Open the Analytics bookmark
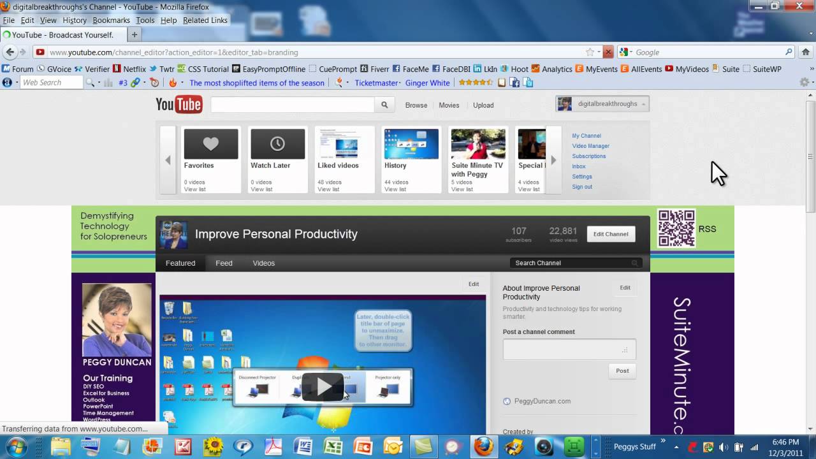The height and width of the screenshot is (459, 816). pyautogui.click(x=552, y=69)
